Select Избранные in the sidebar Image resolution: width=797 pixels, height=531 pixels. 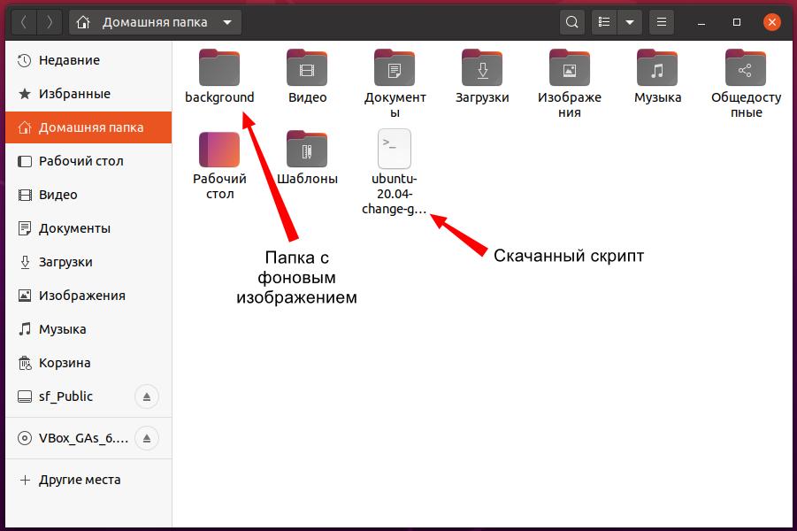[x=88, y=94]
